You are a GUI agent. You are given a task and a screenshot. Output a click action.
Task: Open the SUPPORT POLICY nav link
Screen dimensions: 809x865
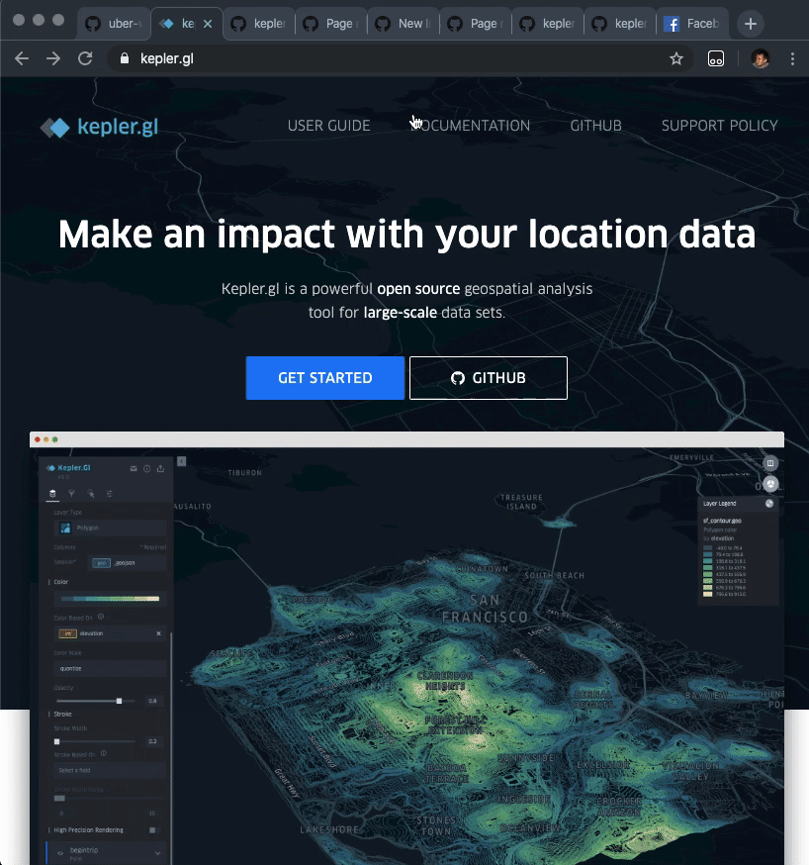(719, 126)
